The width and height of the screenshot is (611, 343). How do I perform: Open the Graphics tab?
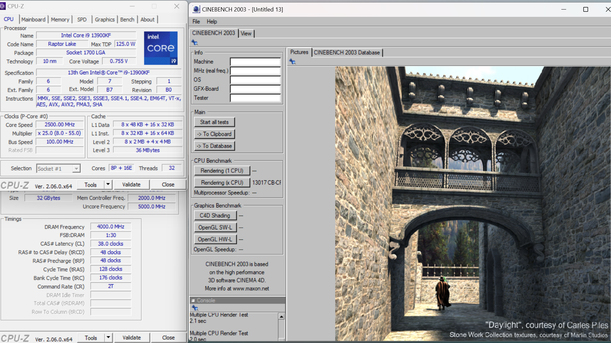coord(105,19)
